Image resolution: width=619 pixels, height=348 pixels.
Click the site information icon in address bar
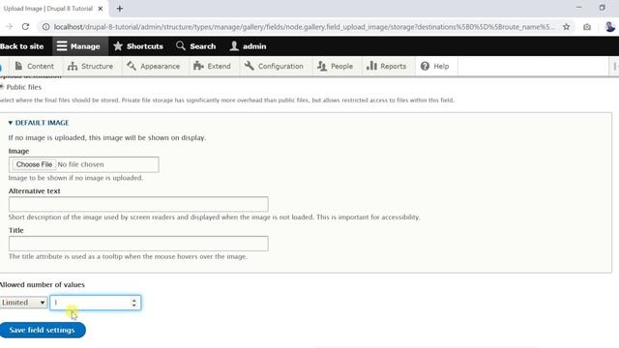(46, 27)
